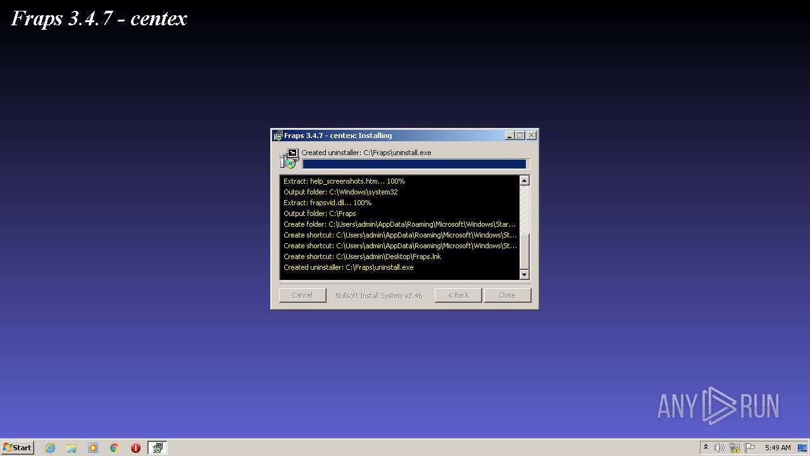Launch Internet Explorer from the taskbar
The image size is (810, 456).
[50, 448]
